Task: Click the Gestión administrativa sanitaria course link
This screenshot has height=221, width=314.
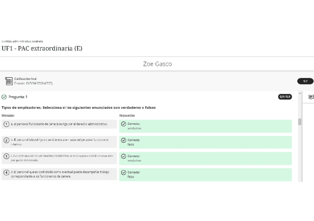Action: [x=22, y=41]
